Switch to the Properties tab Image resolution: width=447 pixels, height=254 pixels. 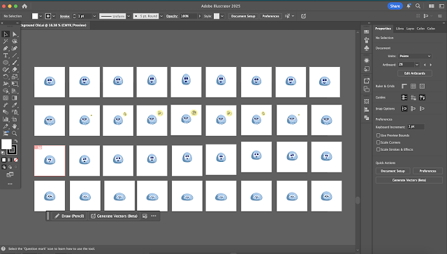pyautogui.click(x=383, y=29)
